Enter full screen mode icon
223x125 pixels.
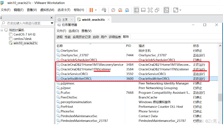coord(150,10)
